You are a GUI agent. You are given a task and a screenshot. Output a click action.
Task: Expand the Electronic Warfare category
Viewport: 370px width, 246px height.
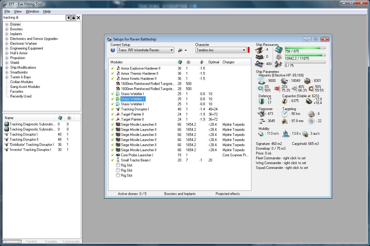coord(7,43)
